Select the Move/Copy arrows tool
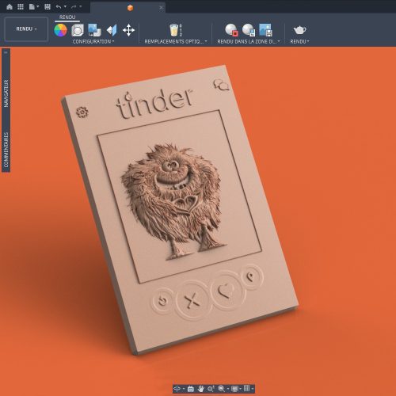The image size is (396, 396). pos(128,30)
